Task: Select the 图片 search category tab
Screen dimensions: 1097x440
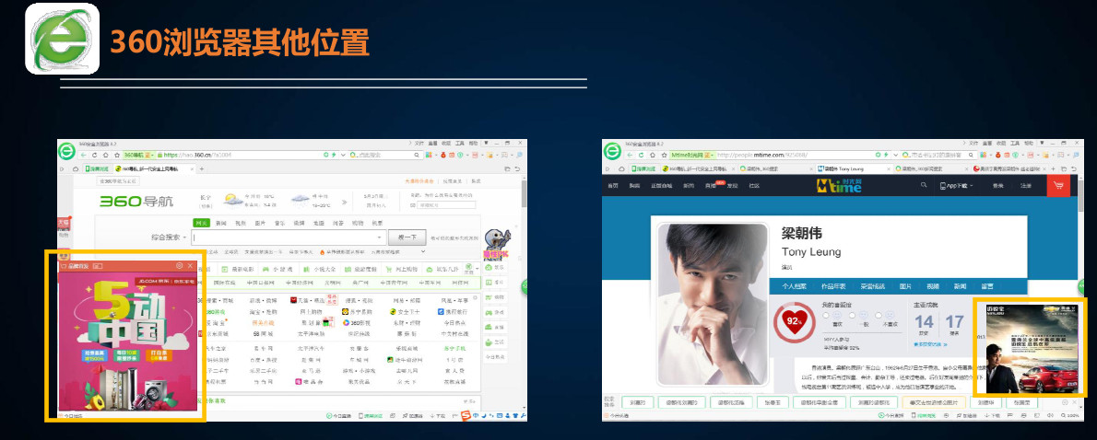Action: 260,223
